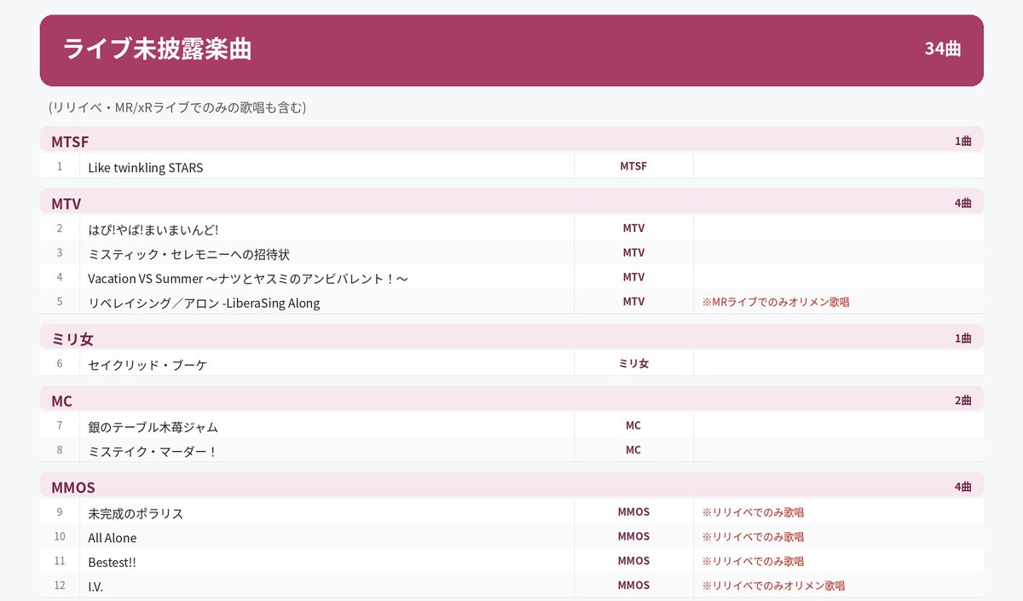The height and width of the screenshot is (601, 1023).
Task: Click the ※MRライブでのみオリメン歌唱 remark
Action: point(776,302)
